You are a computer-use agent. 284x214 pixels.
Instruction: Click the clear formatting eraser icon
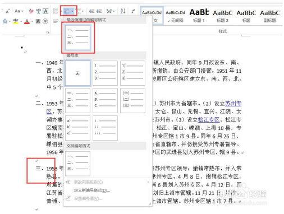click(x=31, y=11)
